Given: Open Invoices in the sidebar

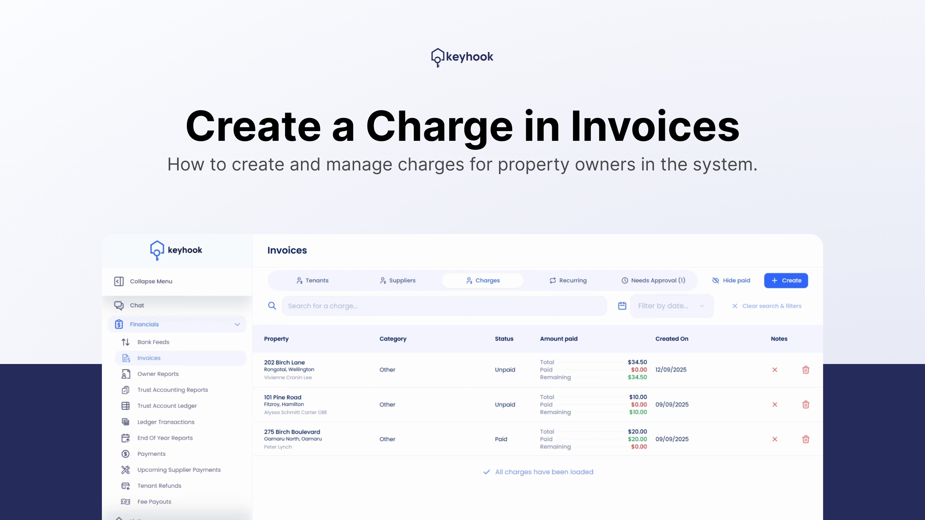Looking at the screenshot, I should click(181, 358).
